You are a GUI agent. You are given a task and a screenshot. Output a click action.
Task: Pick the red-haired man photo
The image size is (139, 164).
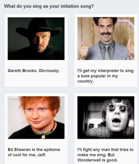[36, 118]
